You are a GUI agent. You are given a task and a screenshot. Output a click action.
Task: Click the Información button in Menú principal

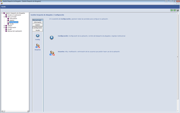pyautogui.click(x=38, y=22)
